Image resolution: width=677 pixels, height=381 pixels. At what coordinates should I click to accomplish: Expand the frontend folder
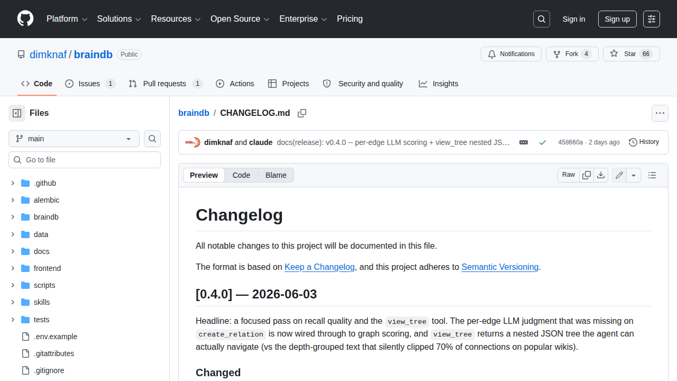tap(13, 268)
